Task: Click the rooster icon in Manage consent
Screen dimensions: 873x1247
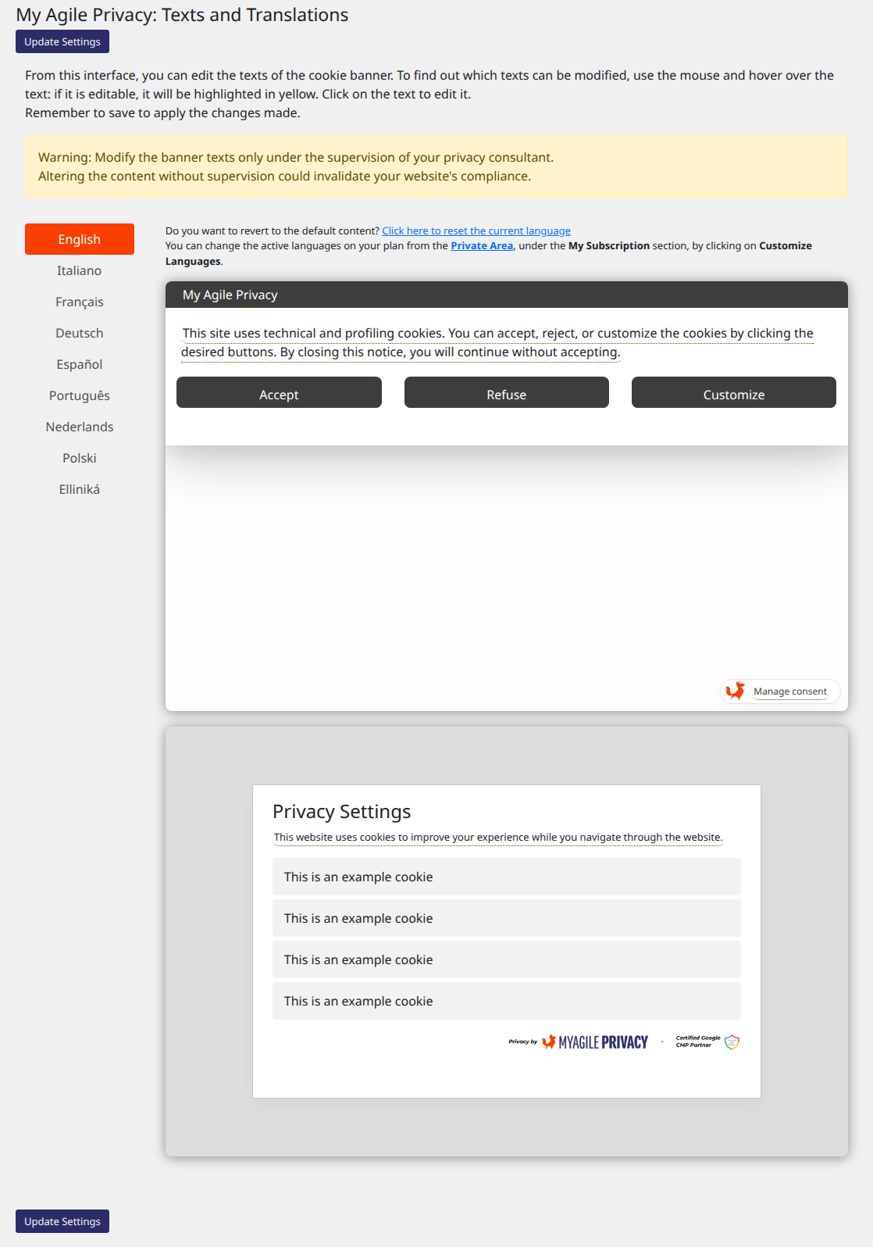Action: tap(735, 691)
